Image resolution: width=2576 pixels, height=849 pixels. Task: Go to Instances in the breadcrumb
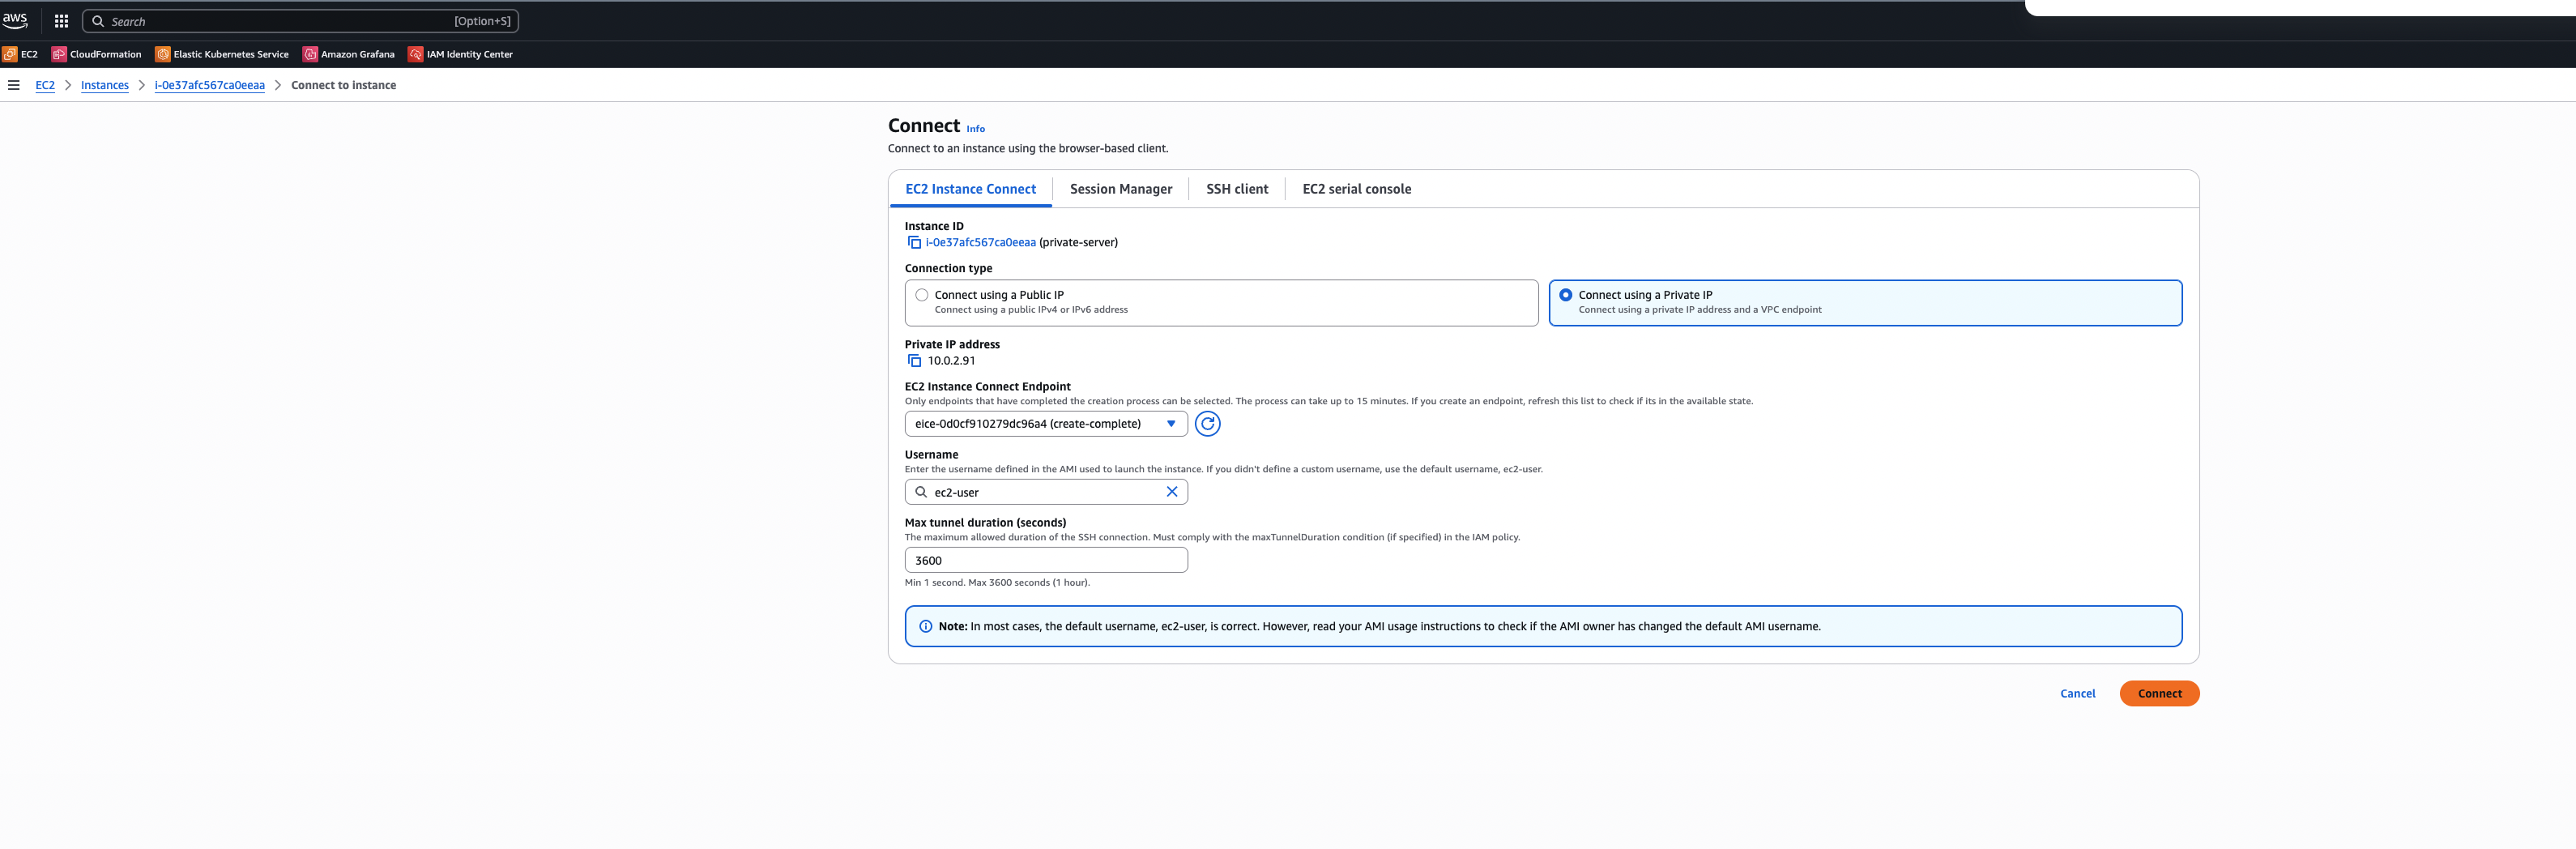click(x=105, y=85)
